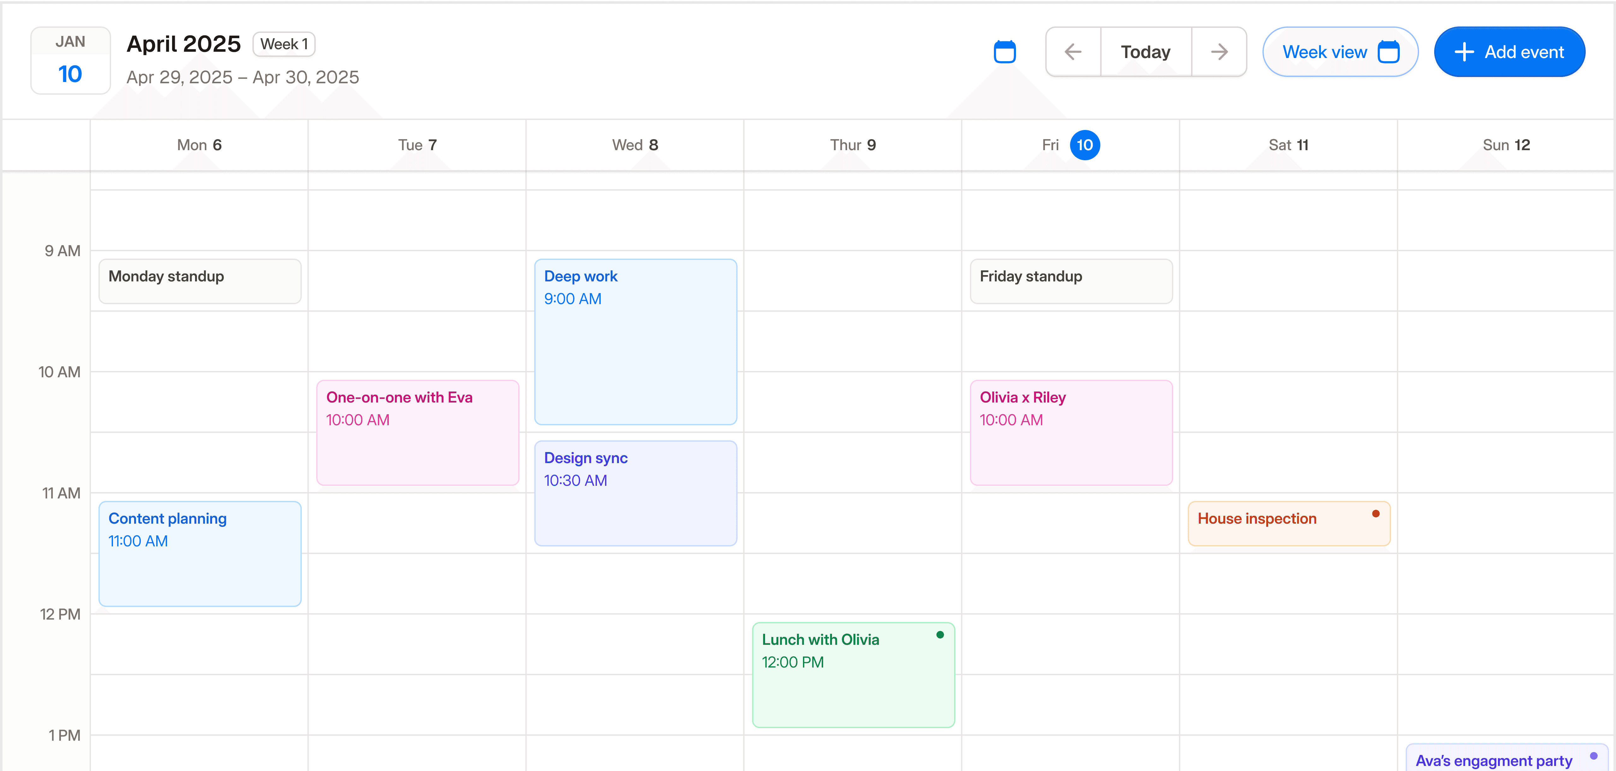
Task: Select the Olivia x Riley event
Action: (1070, 433)
